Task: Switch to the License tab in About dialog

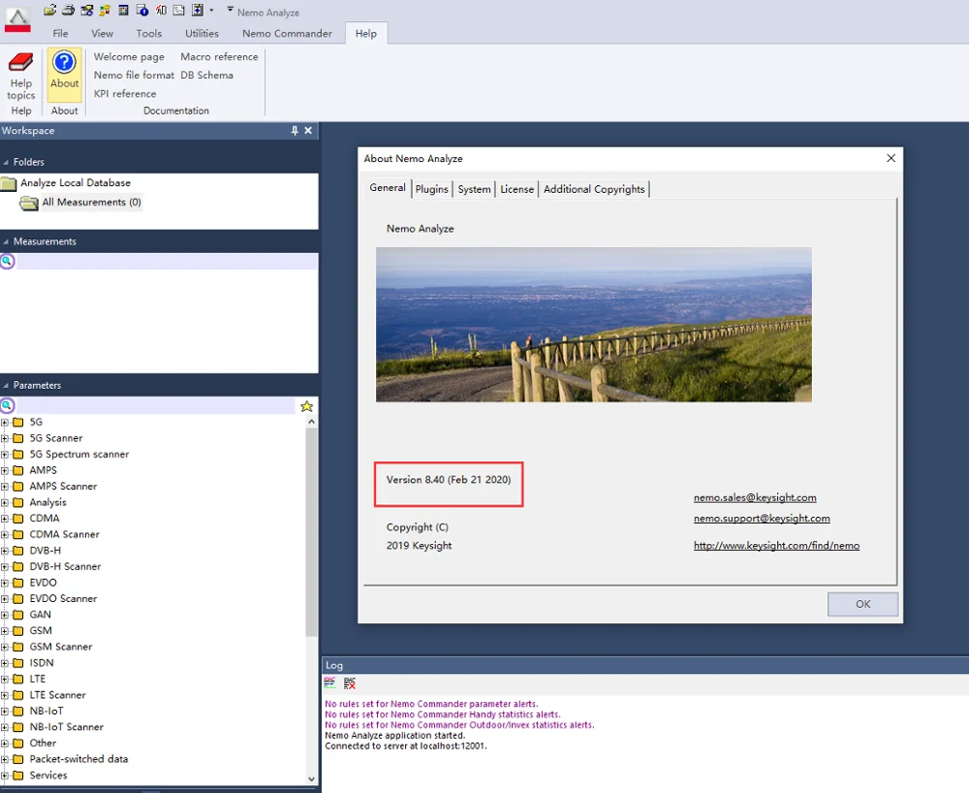Action: (x=516, y=189)
